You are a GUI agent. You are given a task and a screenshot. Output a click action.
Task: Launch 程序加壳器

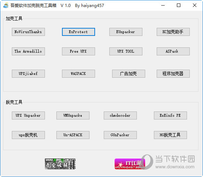tap(173, 74)
